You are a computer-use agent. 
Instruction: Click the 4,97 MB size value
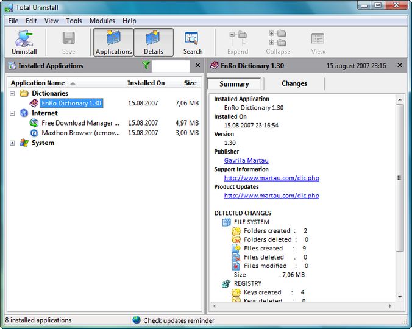point(187,123)
